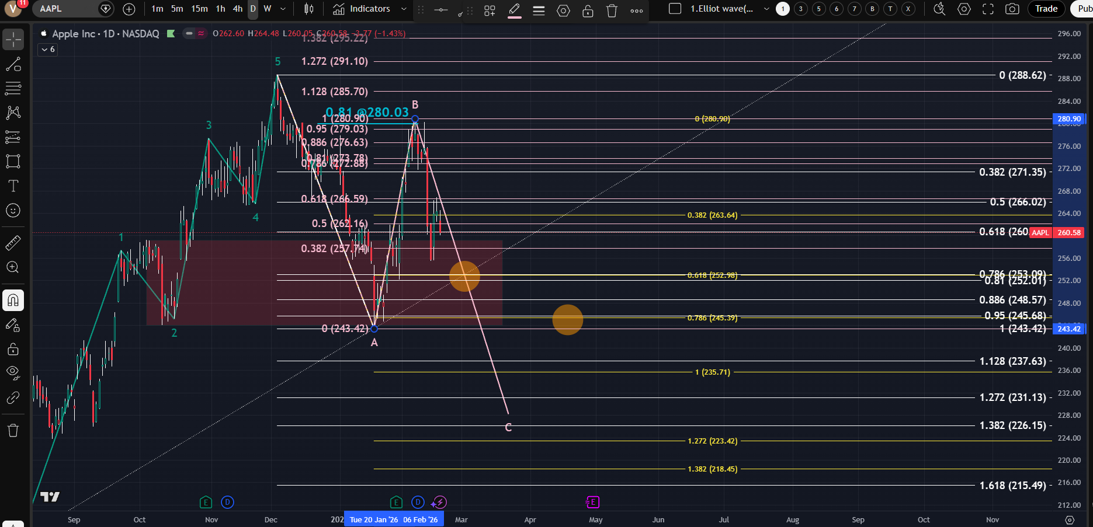Image resolution: width=1093 pixels, height=527 pixels.
Task: Select the trend line drawing tool
Action: pyautogui.click(x=13, y=64)
